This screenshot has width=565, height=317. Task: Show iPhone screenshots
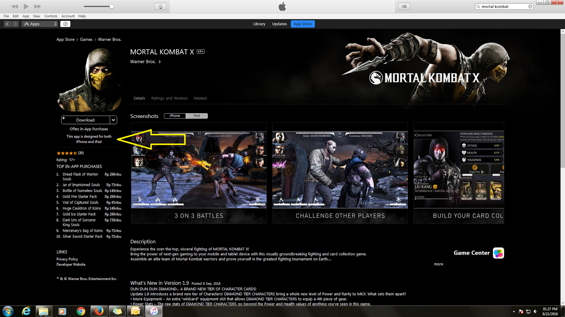point(175,116)
